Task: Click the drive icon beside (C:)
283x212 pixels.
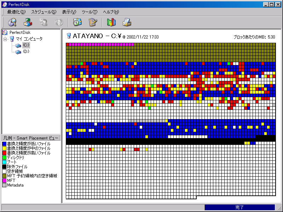Action: point(18,46)
